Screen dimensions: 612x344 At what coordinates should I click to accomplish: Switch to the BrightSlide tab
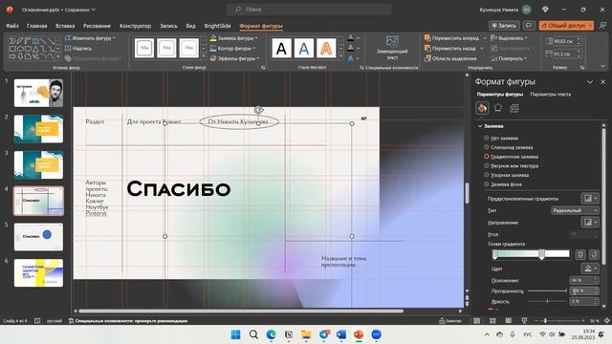(x=217, y=26)
